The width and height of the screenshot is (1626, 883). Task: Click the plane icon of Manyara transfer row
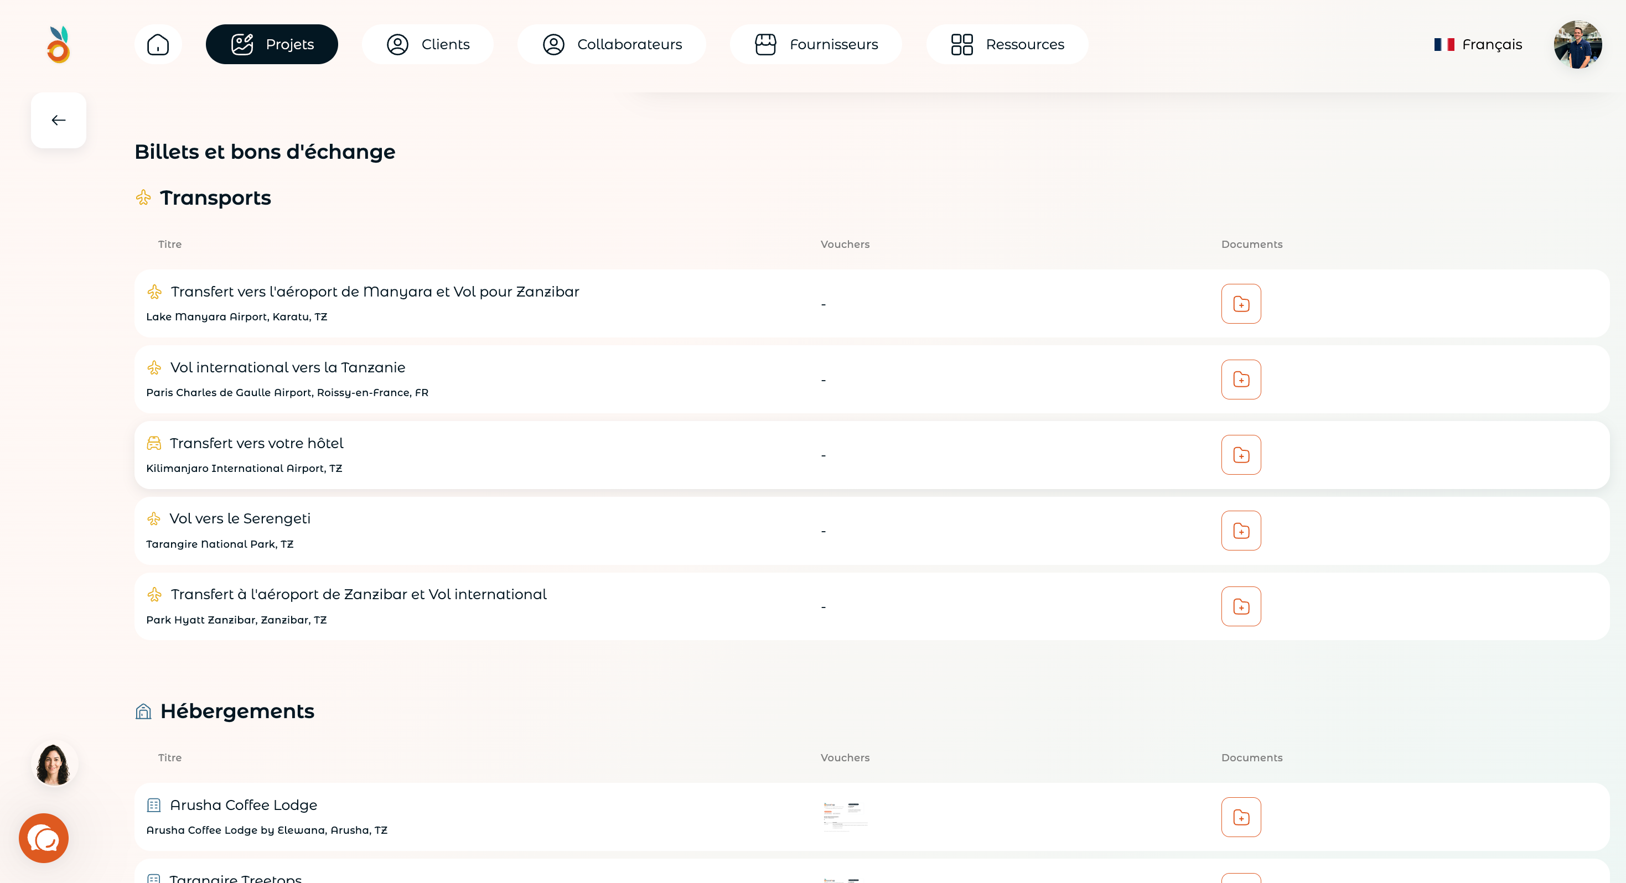click(x=154, y=292)
